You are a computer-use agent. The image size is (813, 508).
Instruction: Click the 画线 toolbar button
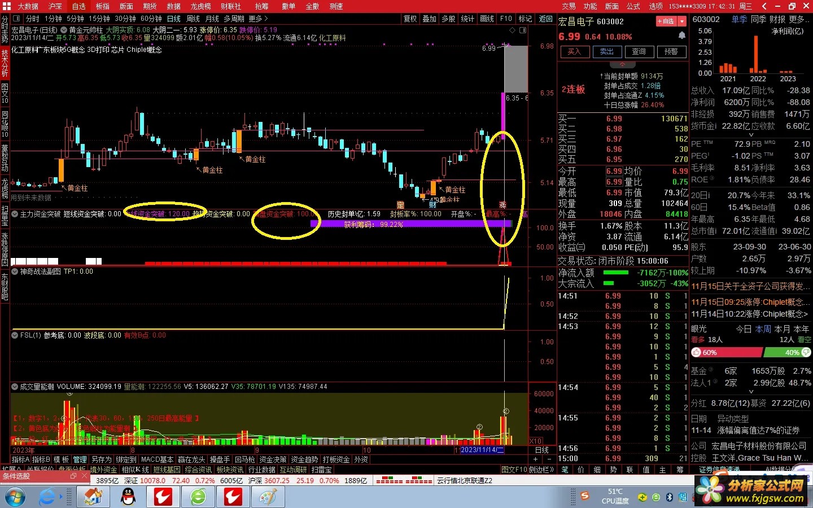tap(487, 19)
